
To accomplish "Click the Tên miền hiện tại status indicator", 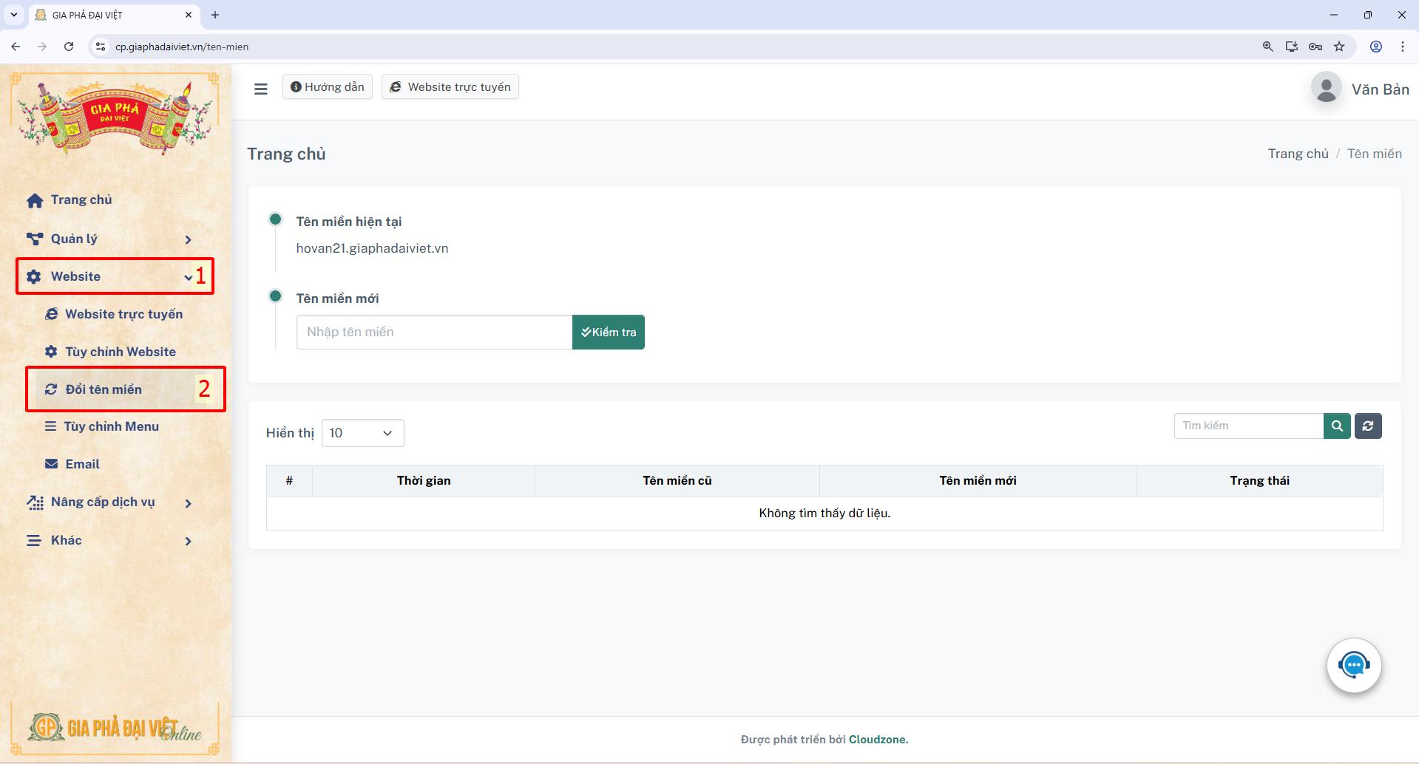I will [276, 219].
